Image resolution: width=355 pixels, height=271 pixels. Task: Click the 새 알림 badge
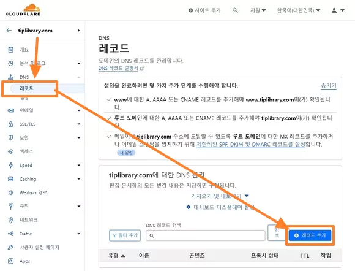126,153
